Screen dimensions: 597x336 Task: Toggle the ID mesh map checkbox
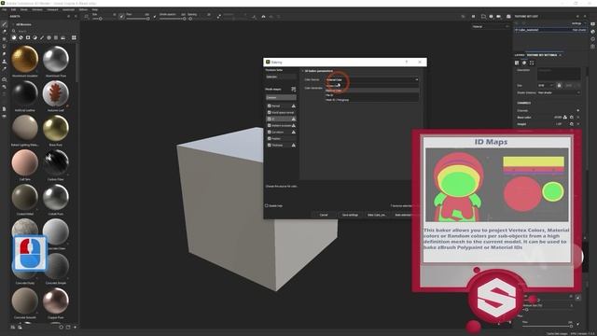(270, 119)
